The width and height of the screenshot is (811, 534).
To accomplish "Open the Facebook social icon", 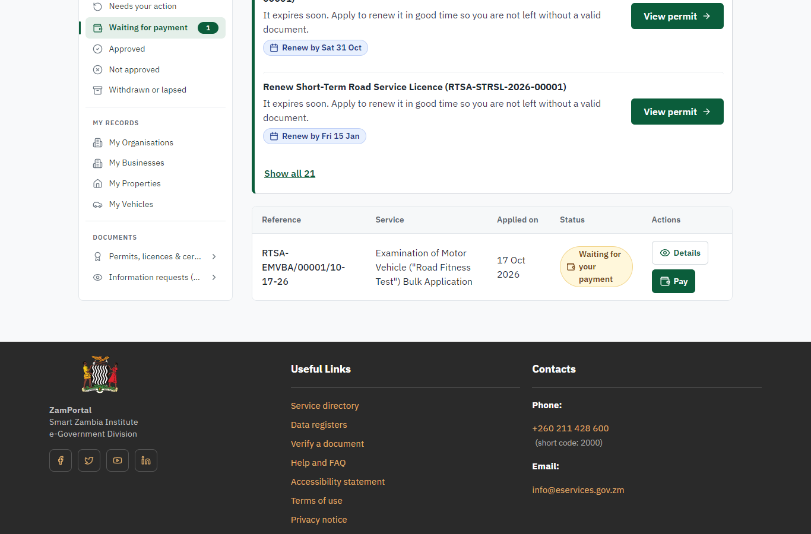I will point(61,460).
